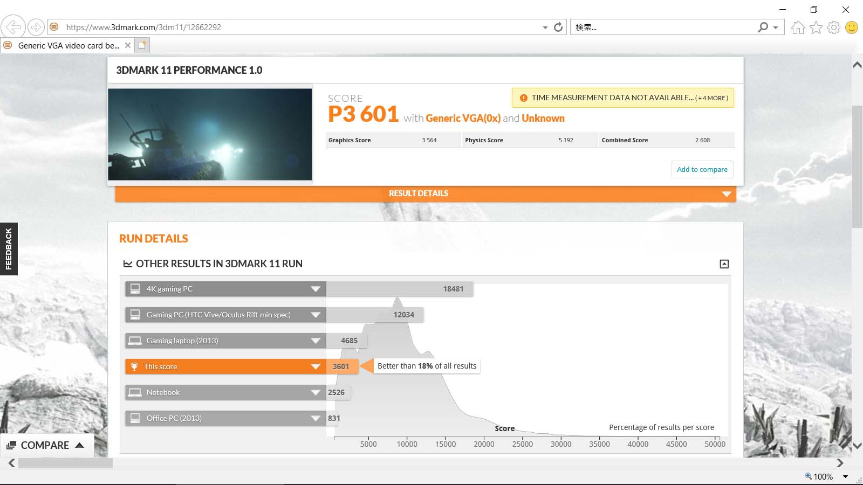The height and width of the screenshot is (485, 863).
Task: Click the trophy icon beside This score
Action: [134, 366]
